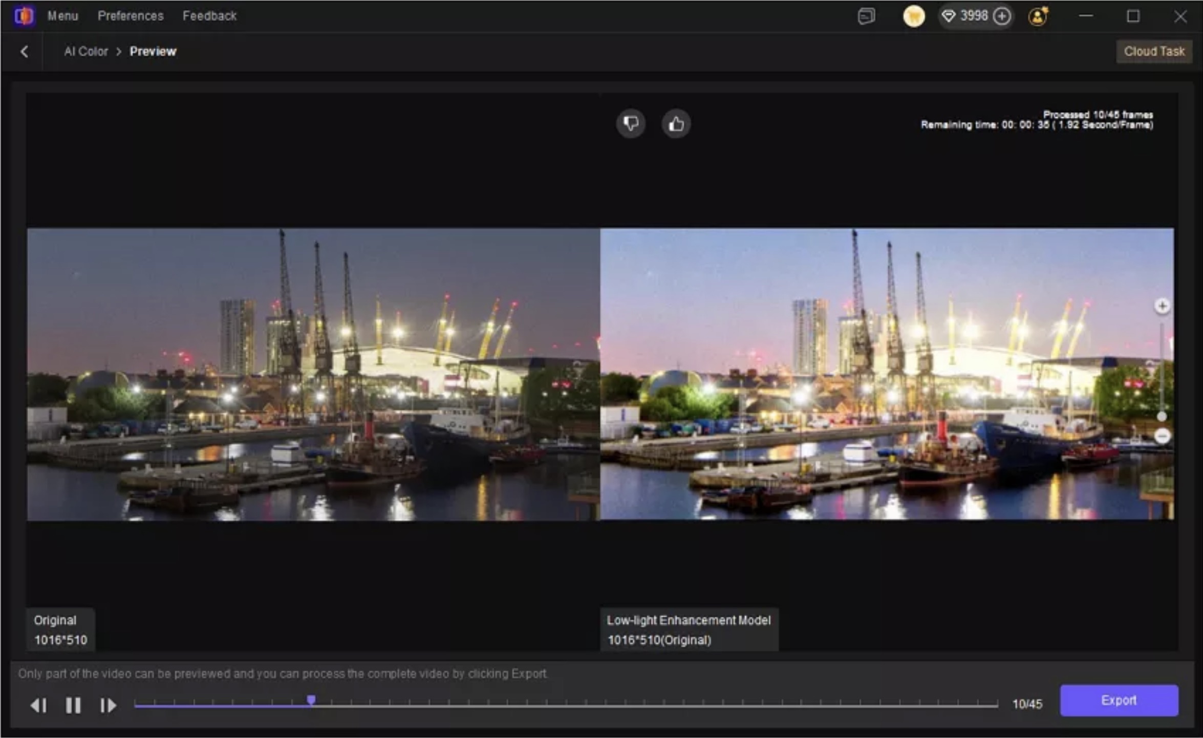Click the Cloud Task button
The height and width of the screenshot is (738, 1203).
click(1154, 51)
